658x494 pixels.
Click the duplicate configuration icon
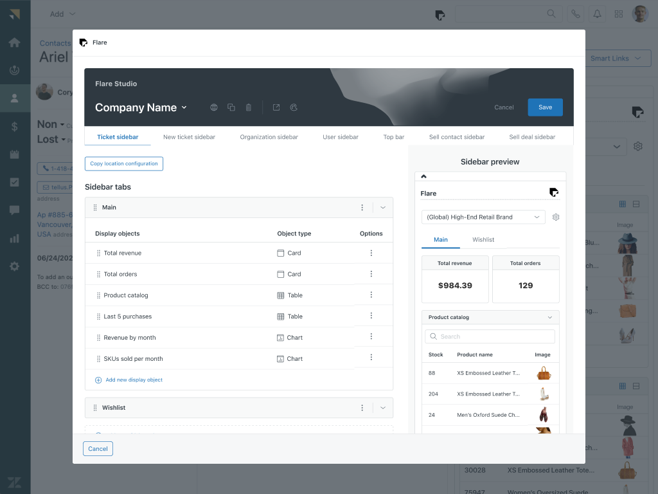coord(231,107)
